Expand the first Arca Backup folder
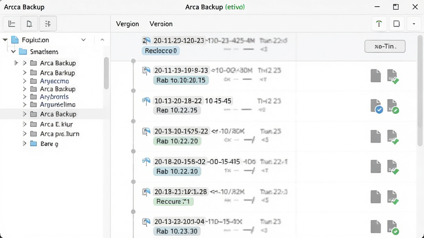Screen dimensions: 424x238 24,63
